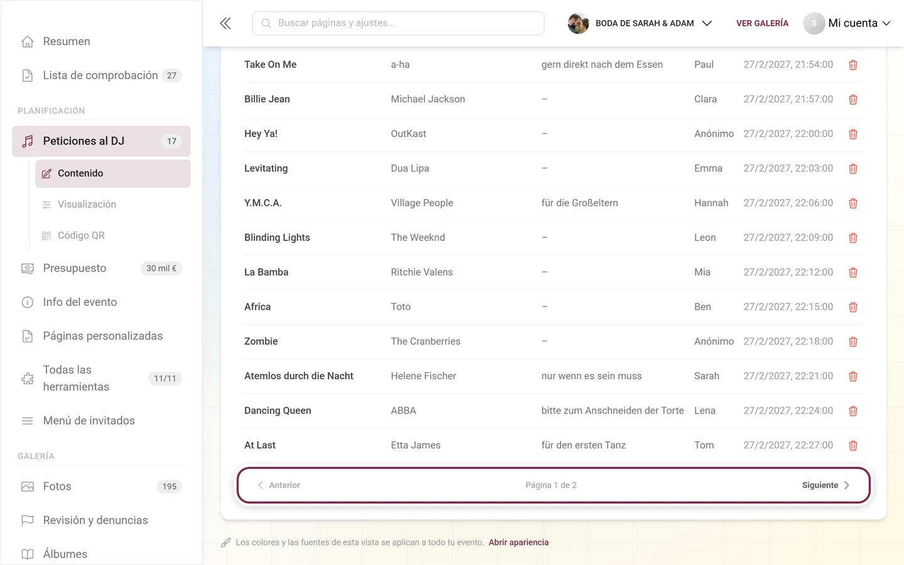Image resolution: width=904 pixels, height=565 pixels.
Task: Open the Código QR subsection
Action: click(x=113, y=235)
